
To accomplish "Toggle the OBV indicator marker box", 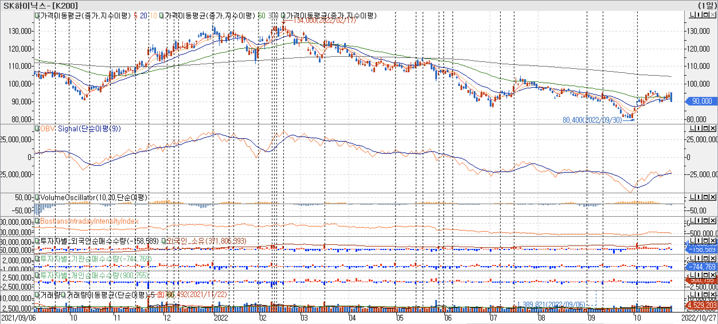I will (x=37, y=128).
